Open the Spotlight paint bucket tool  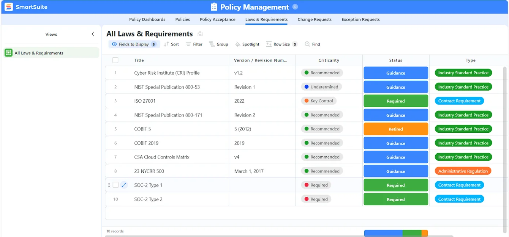pos(247,44)
